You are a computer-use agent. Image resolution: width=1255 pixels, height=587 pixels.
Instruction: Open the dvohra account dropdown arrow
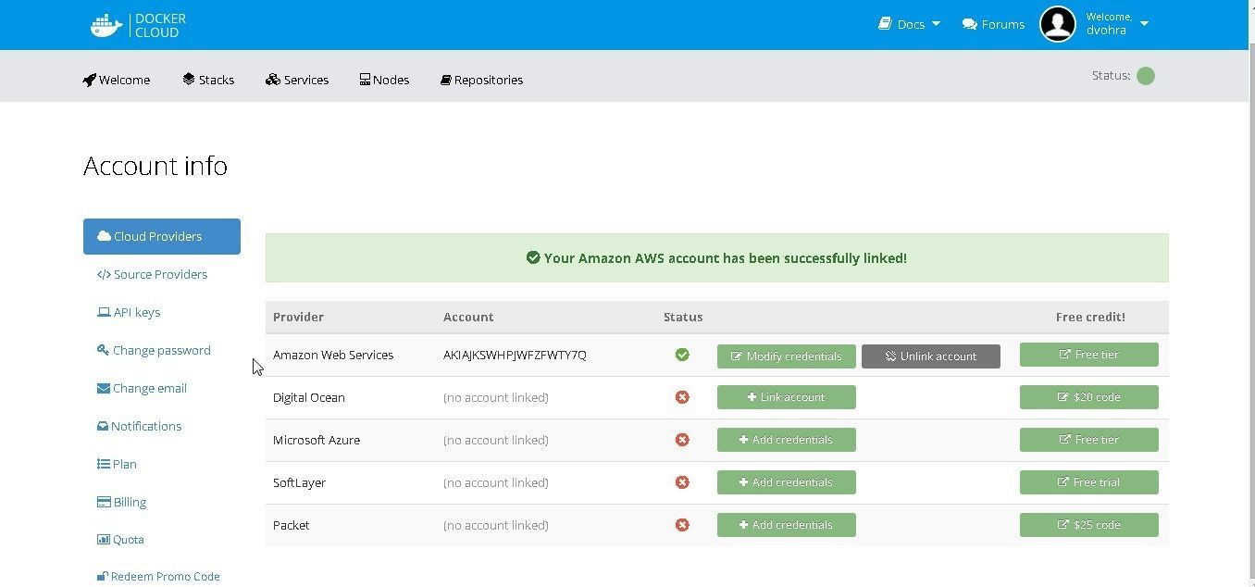(1144, 24)
